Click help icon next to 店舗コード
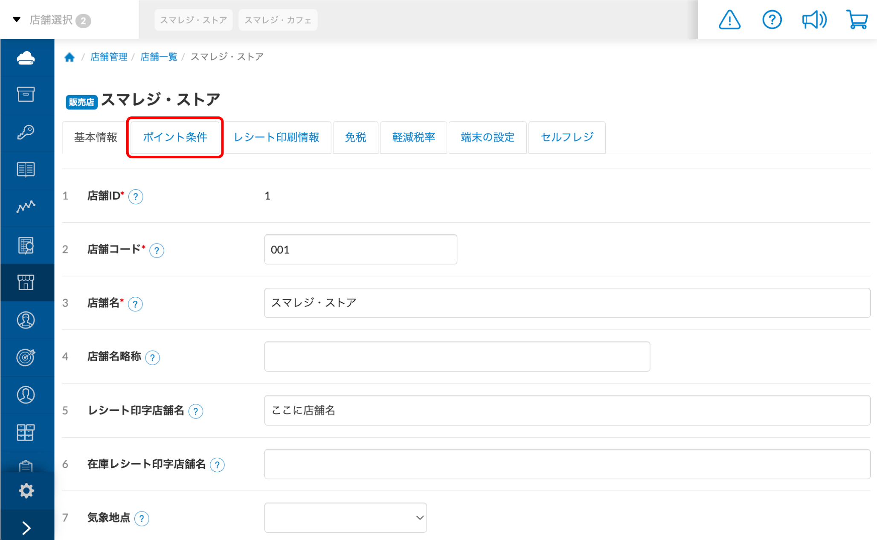 click(157, 250)
